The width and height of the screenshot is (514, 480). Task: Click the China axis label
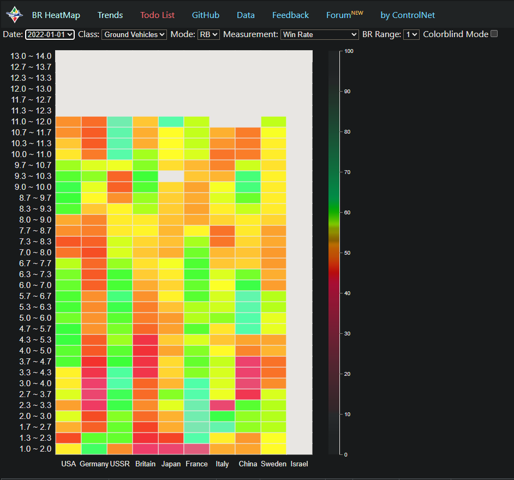(248, 464)
